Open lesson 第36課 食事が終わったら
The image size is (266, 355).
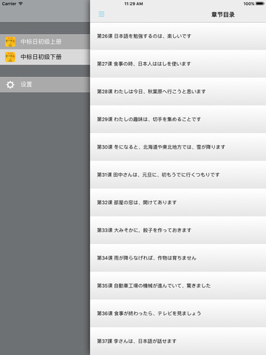[x=178, y=314]
